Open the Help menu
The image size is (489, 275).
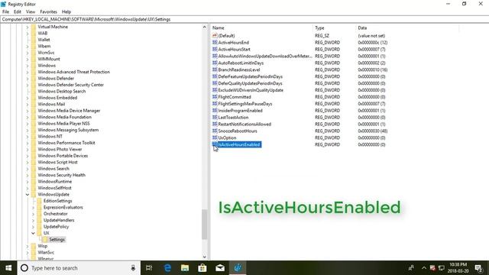coord(66,11)
